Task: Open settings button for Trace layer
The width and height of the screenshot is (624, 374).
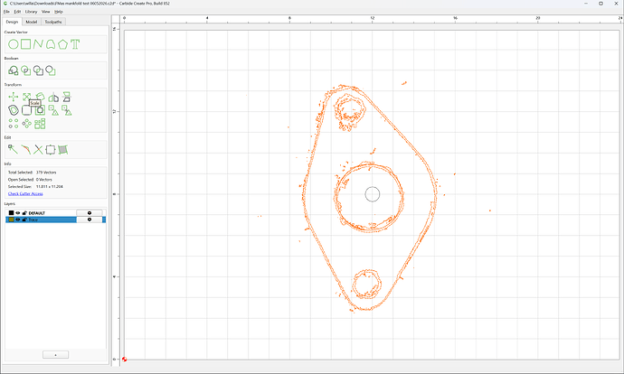Action: [90, 220]
